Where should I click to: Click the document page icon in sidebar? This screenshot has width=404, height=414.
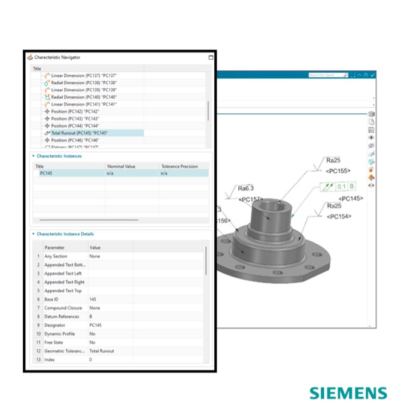click(371, 122)
